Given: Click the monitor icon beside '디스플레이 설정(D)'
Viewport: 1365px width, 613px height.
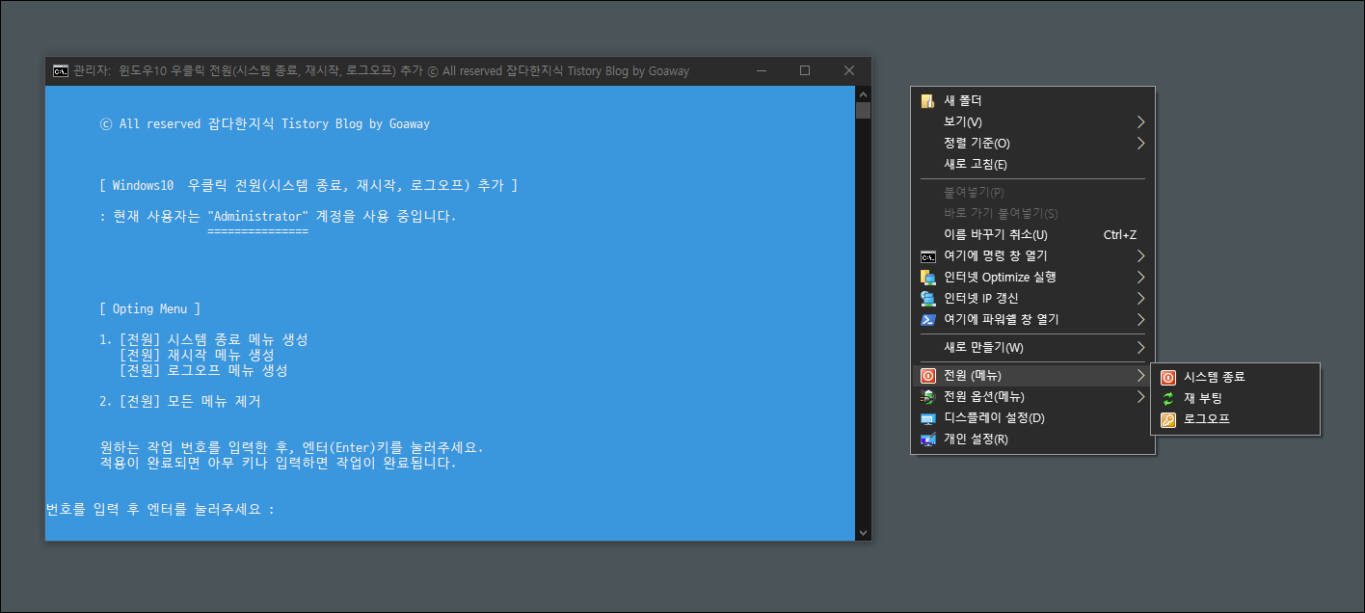Looking at the screenshot, I should [x=928, y=418].
